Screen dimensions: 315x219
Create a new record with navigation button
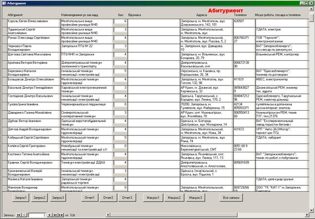(61, 215)
